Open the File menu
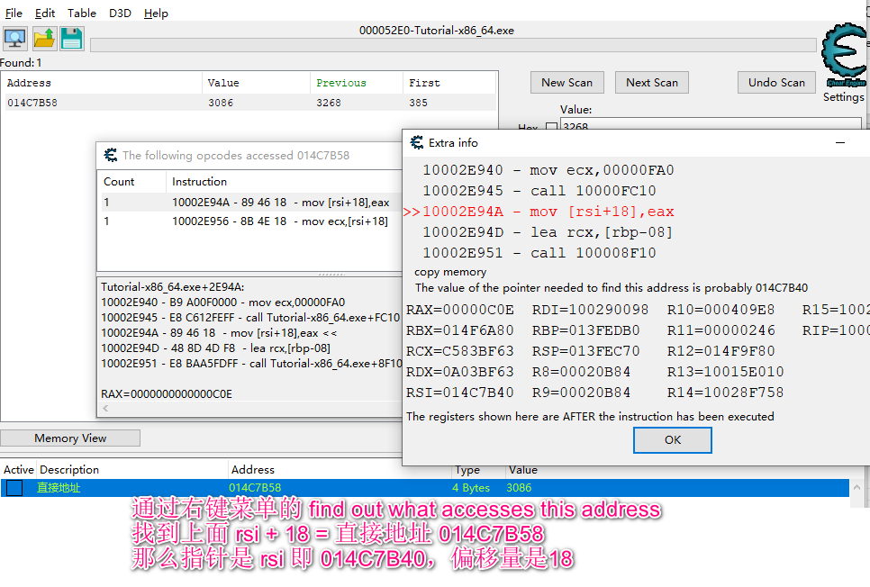Screen dimensions: 870x587 pos(14,13)
